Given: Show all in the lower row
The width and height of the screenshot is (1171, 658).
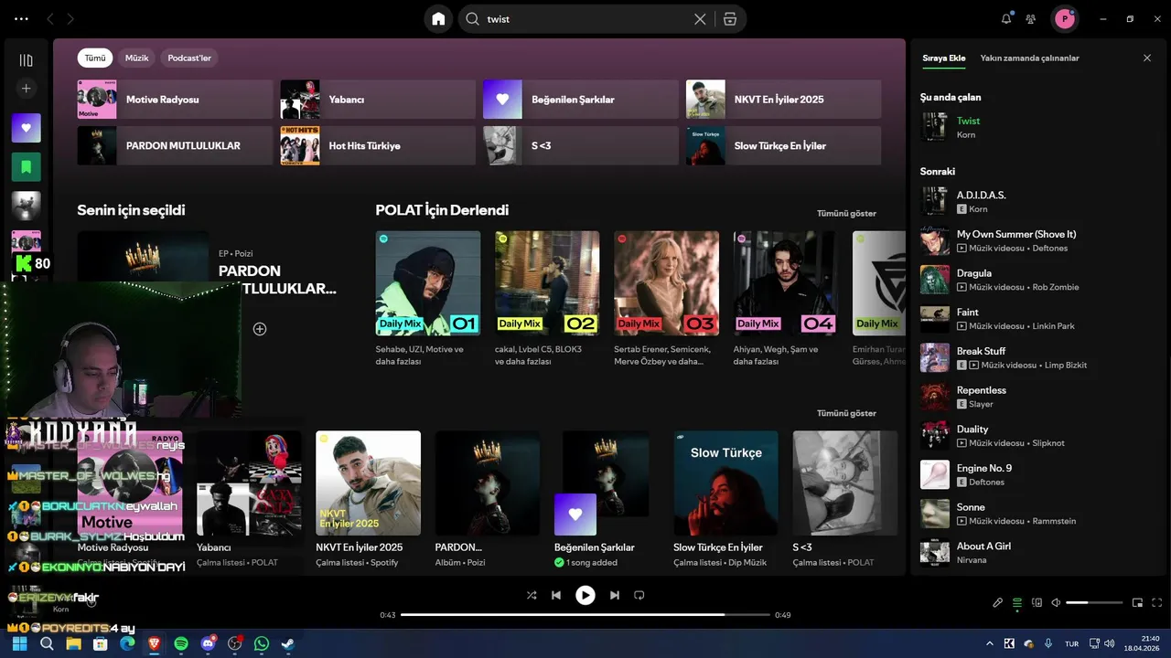Looking at the screenshot, I should pos(846,413).
